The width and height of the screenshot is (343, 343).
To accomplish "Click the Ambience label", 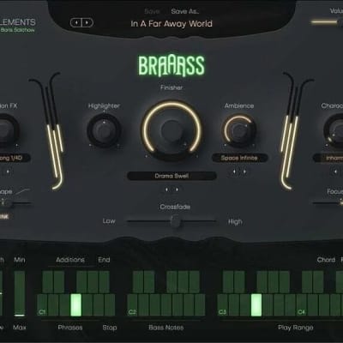I will (239, 105).
